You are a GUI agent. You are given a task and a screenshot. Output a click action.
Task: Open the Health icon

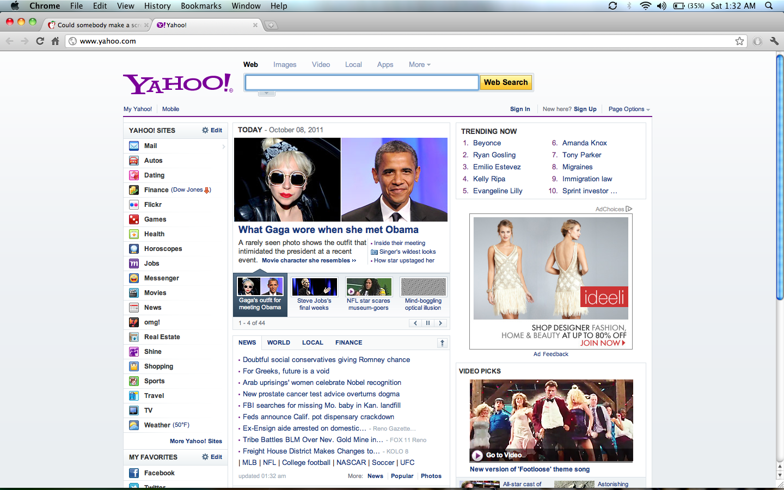pyautogui.click(x=134, y=234)
